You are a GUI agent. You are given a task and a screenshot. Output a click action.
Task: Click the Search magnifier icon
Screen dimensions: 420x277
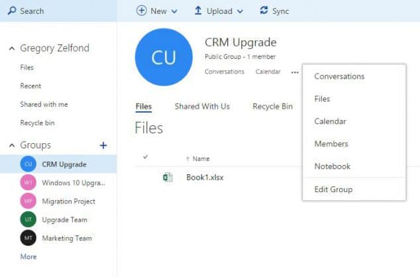[12, 11]
